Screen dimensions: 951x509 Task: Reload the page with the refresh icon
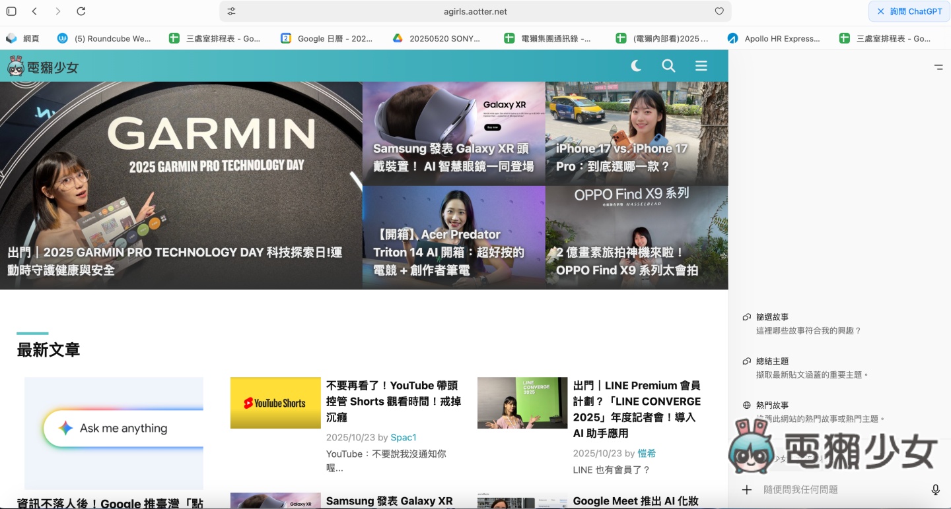point(81,11)
